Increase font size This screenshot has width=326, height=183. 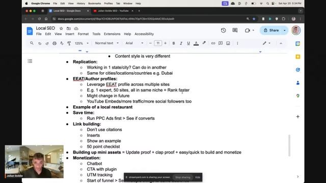(165, 43)
